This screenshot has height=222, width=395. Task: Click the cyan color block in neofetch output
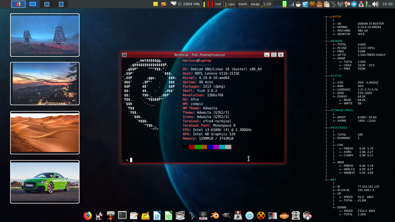[222, 147]
